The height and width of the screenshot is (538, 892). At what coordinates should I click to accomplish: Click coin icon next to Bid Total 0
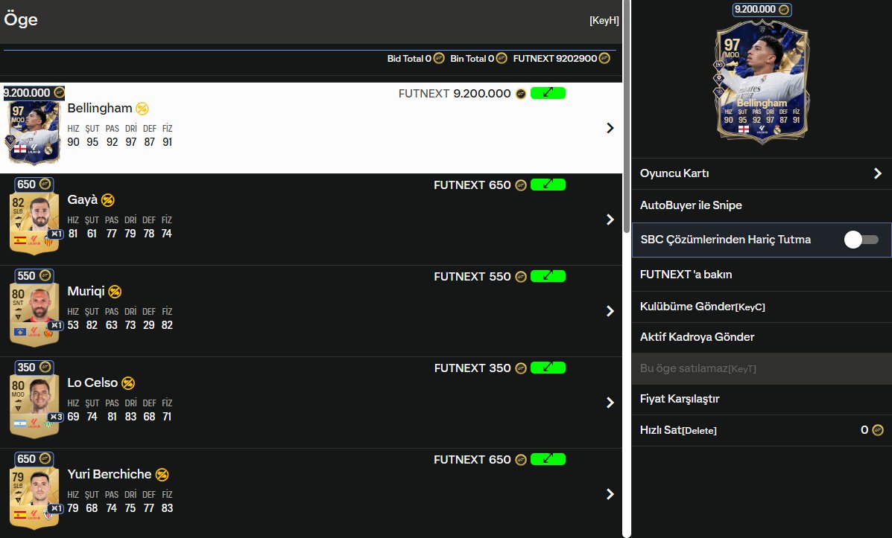tap(439, 58)
